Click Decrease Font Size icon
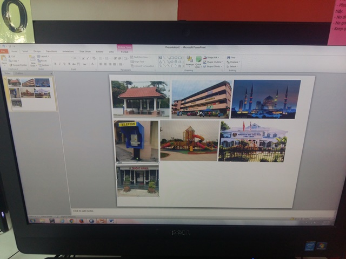Screen dimensions: 346x259 click(88, 58)
